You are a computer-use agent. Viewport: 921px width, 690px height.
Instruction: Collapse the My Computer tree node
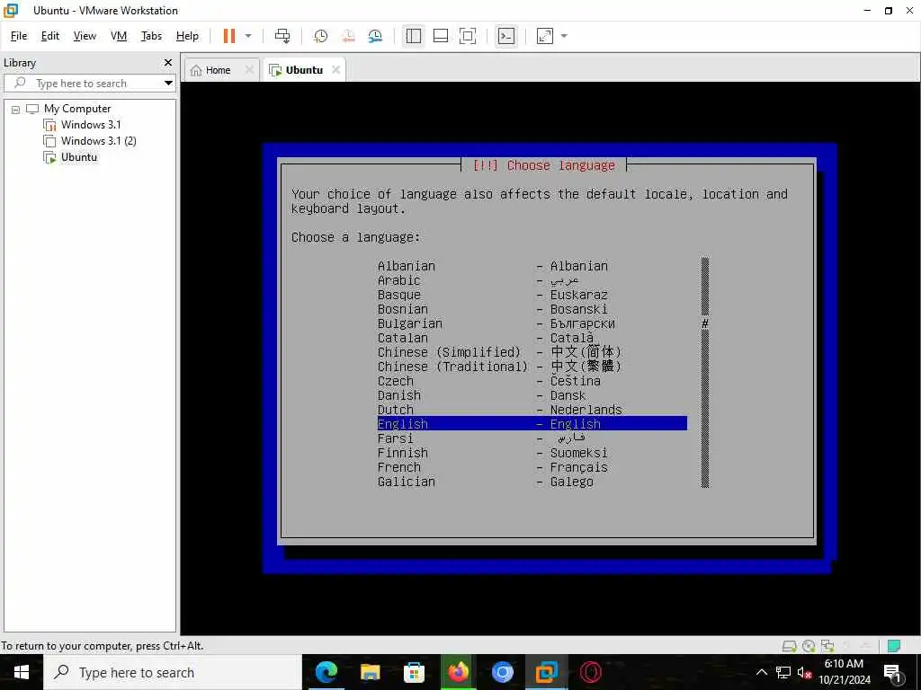(16, 109)
